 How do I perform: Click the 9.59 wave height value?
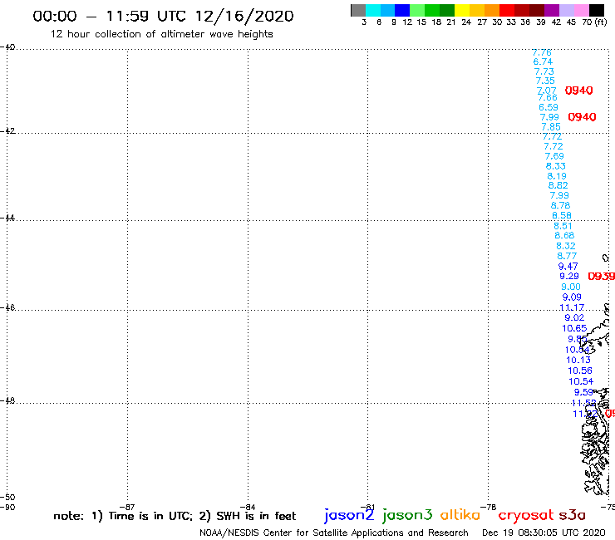583,392
